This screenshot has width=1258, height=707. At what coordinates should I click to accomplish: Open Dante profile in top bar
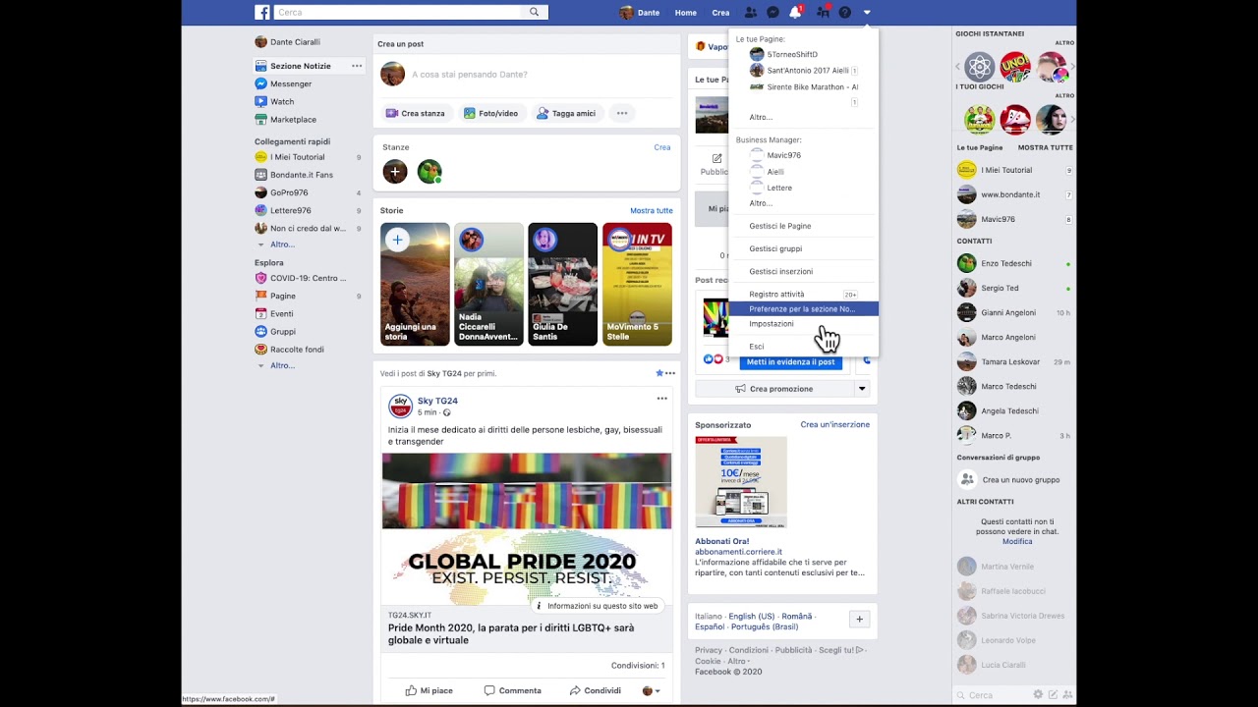point(639,13)
